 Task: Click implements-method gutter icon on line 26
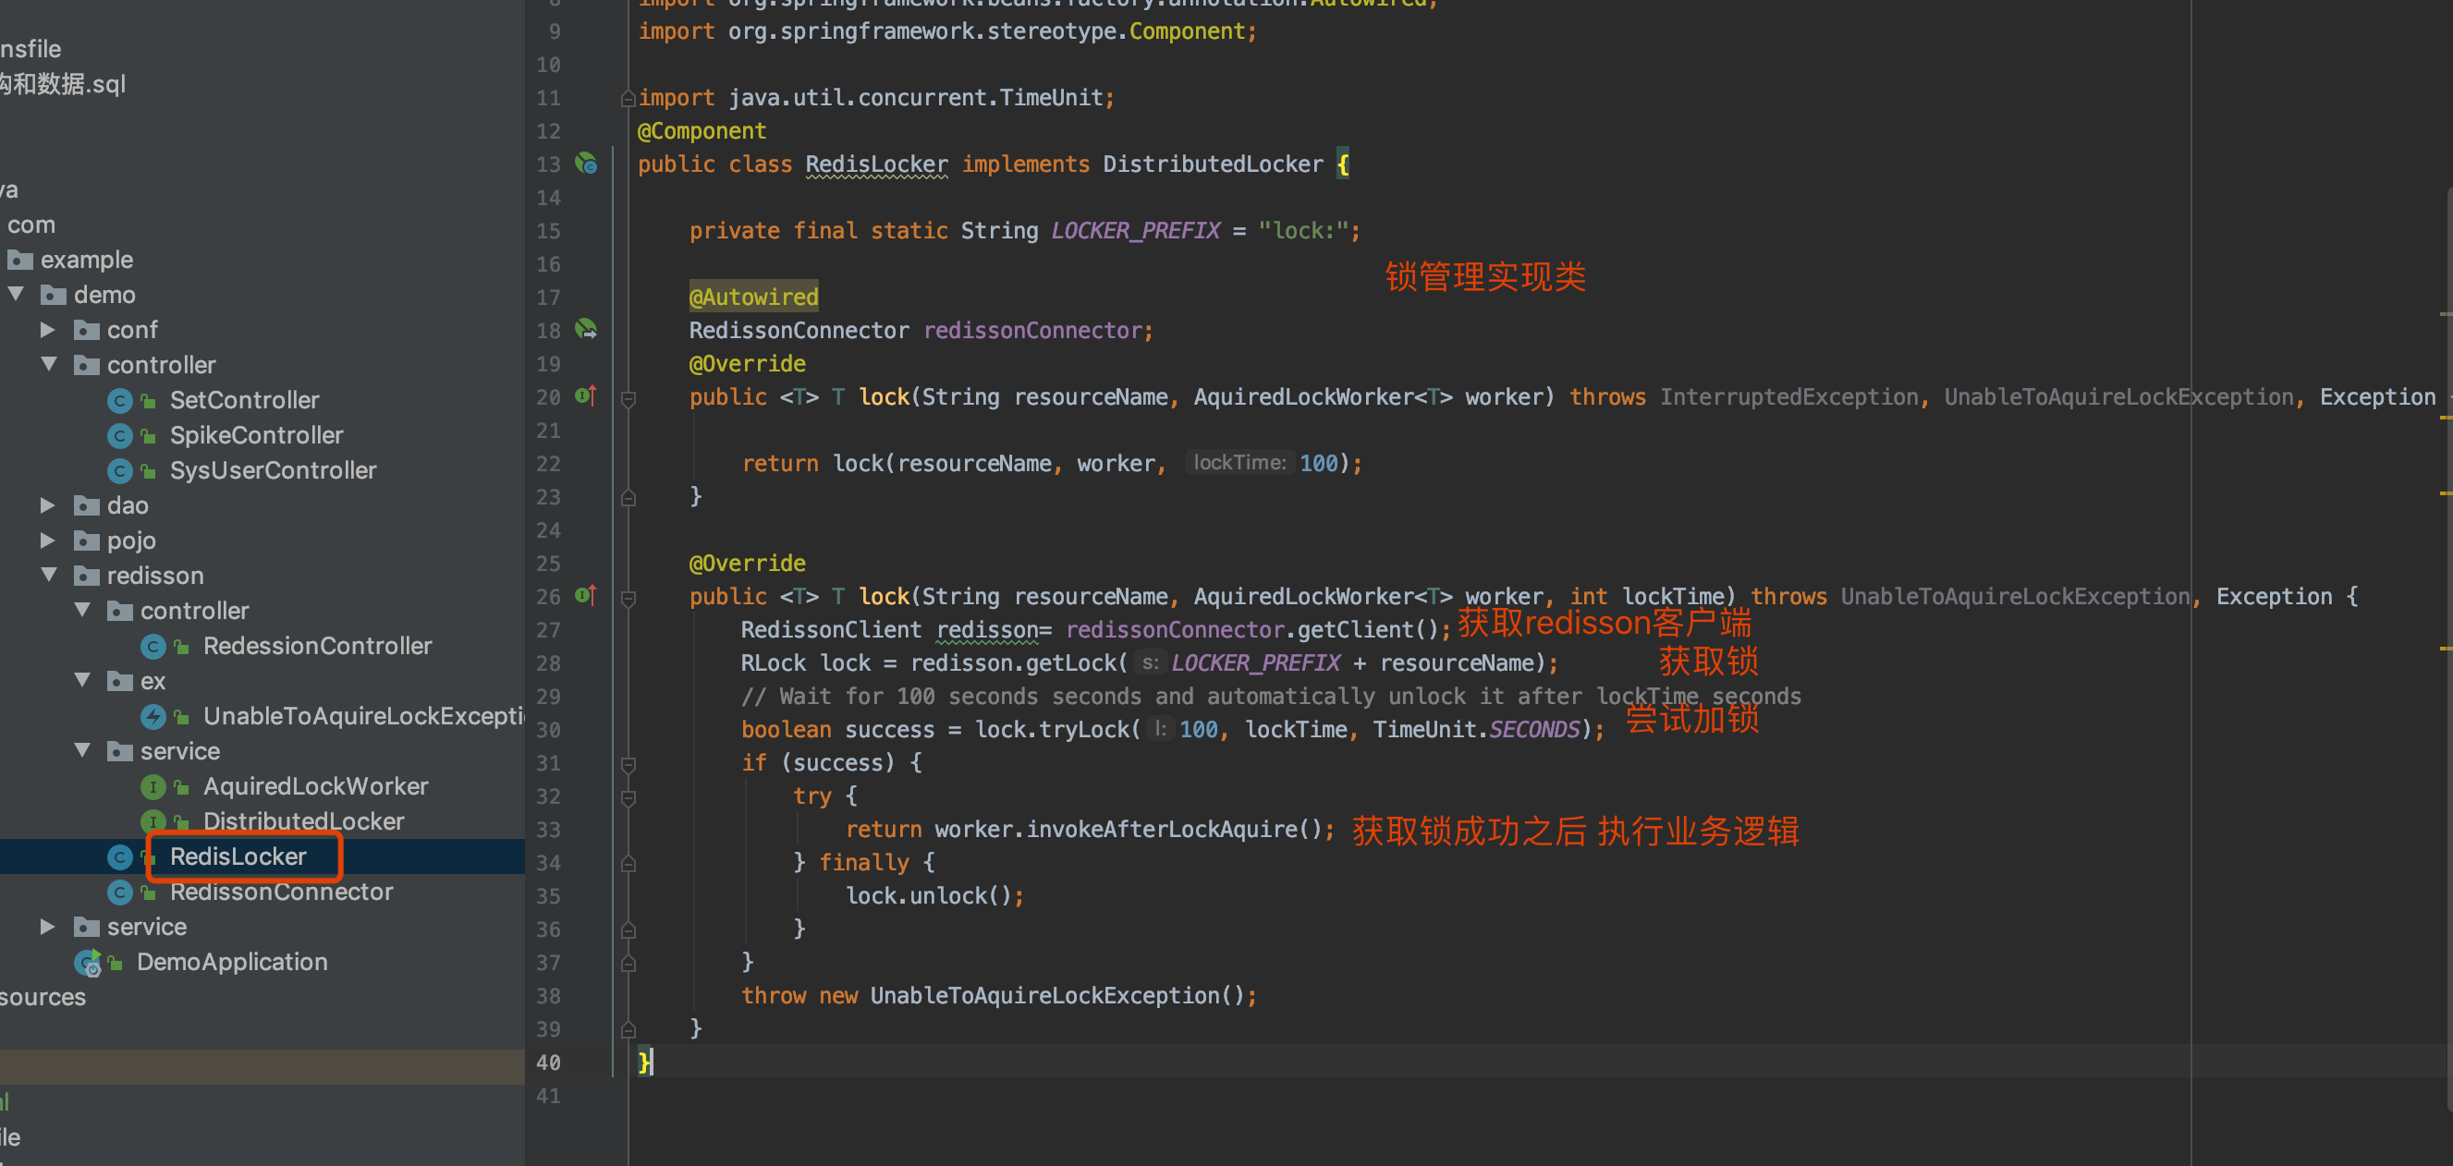pos(586,596)
